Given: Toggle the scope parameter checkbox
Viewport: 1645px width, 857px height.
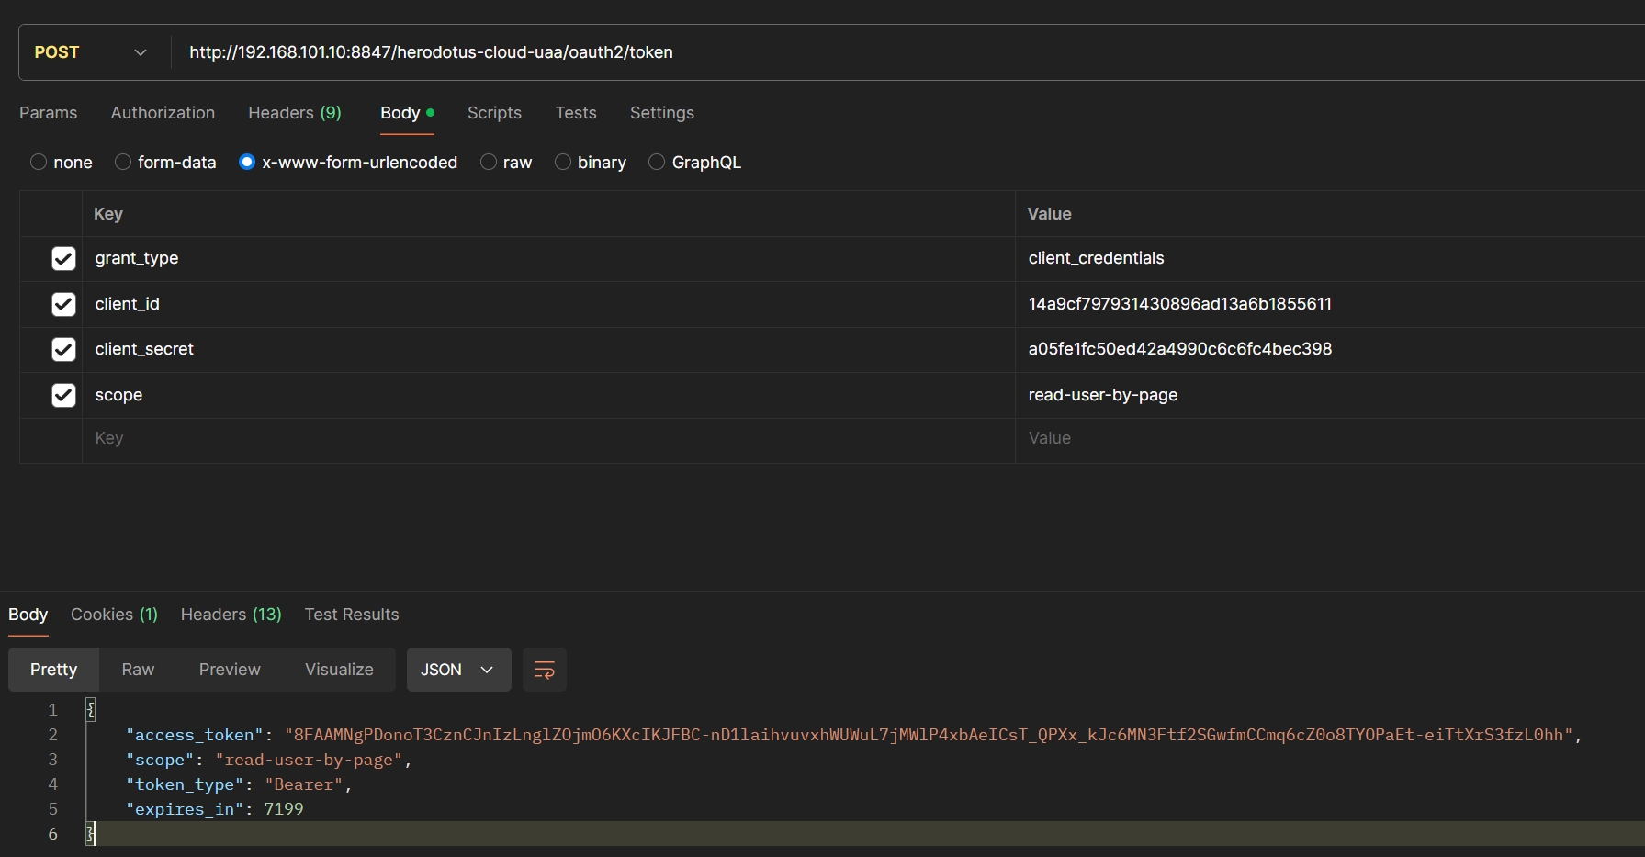Looking at the screenshot, I should [x=63, y=395].
